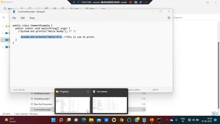
Task: Launch Microsoft Edge from taskbar
Action: 84,120
